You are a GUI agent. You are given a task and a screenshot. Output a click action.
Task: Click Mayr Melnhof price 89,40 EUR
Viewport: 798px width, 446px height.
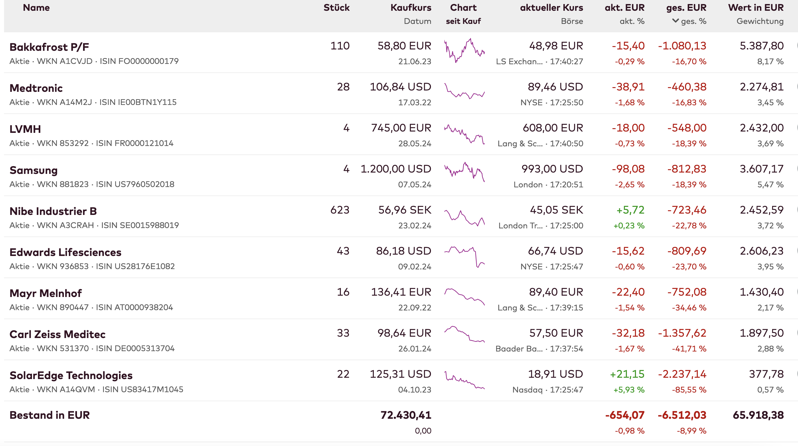click(556, 292)
